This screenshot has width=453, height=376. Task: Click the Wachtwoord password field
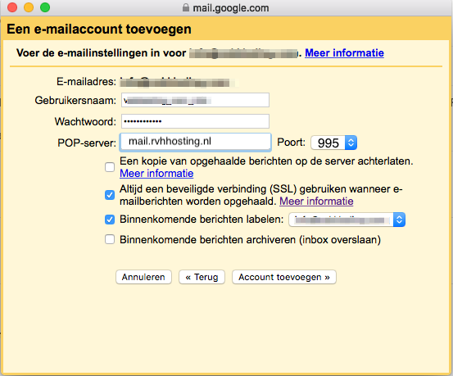195,121
